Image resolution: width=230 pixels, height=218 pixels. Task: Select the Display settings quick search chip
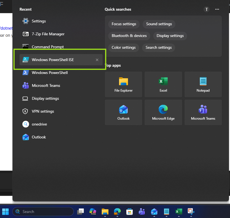click(x=170, y=36)
